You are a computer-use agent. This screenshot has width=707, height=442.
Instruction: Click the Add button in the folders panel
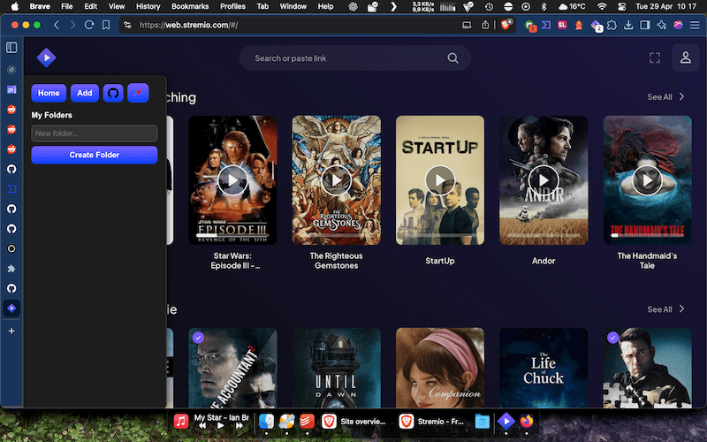tap(84, 93)
